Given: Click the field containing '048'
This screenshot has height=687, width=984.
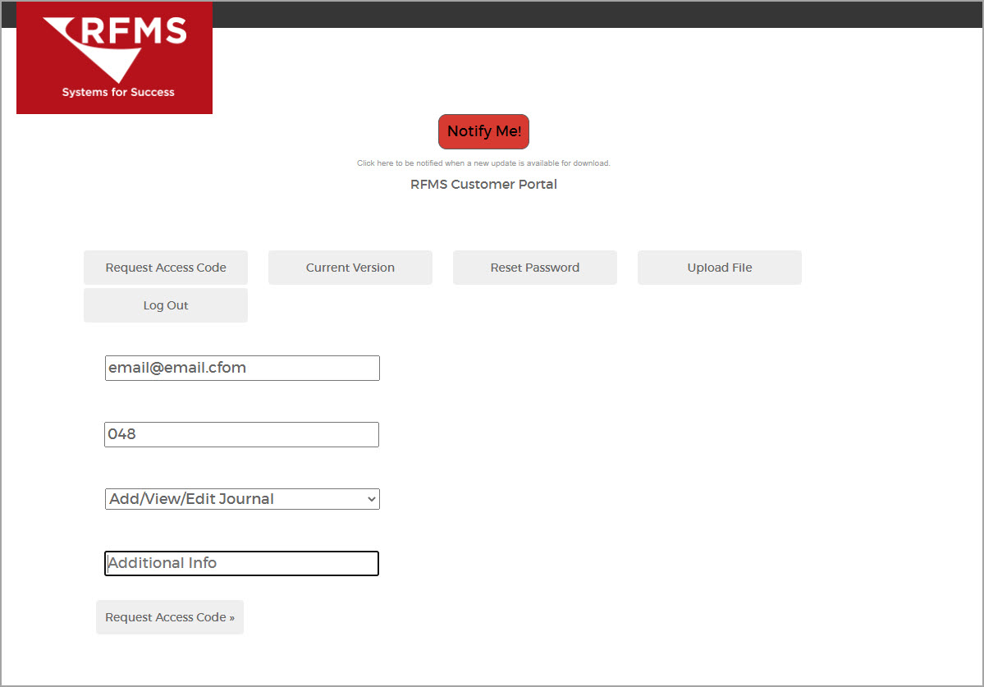Looking at the screenshot, I should (x=241, y=434).
